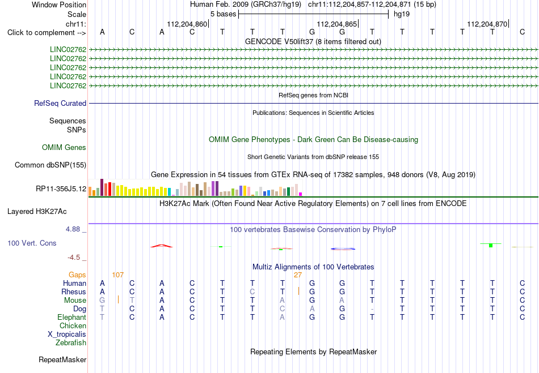
Task: Click the SNPs publications track label
Action: point(77,130)
